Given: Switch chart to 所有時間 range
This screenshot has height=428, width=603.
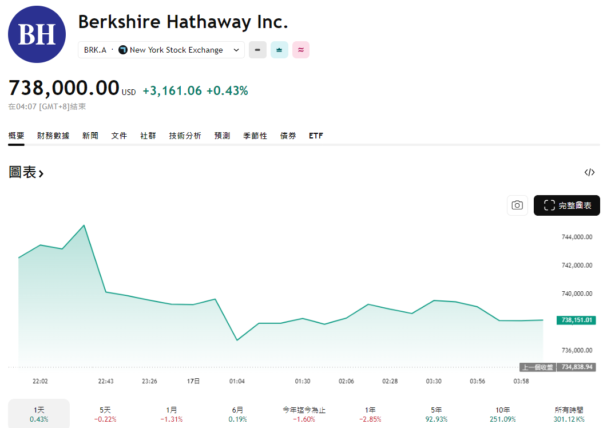Looking at the screenshot, I should 569,414.
